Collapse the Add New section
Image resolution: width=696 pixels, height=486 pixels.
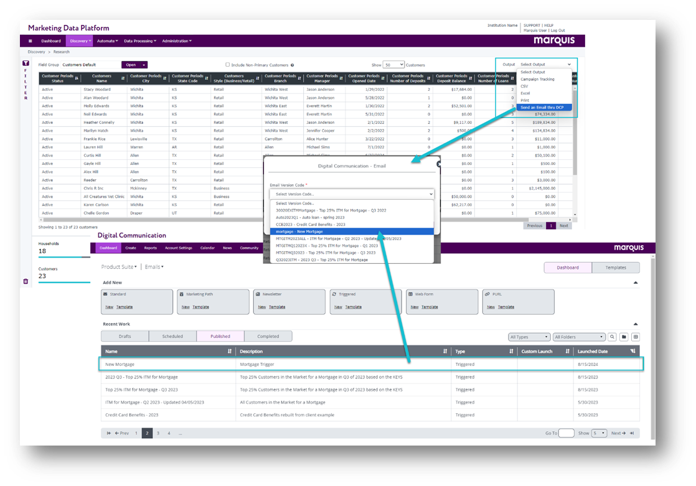(636, 283)
